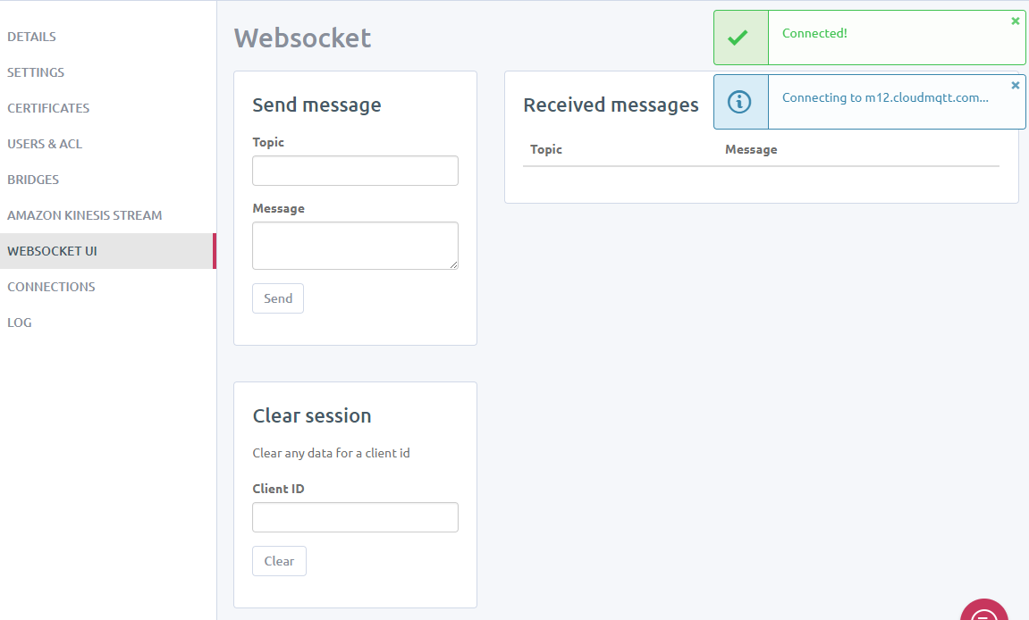Viewport: 1029px width, 620px height.
Task: Click the Topic column header in Received messages
Action: click(x=545, y=149)
